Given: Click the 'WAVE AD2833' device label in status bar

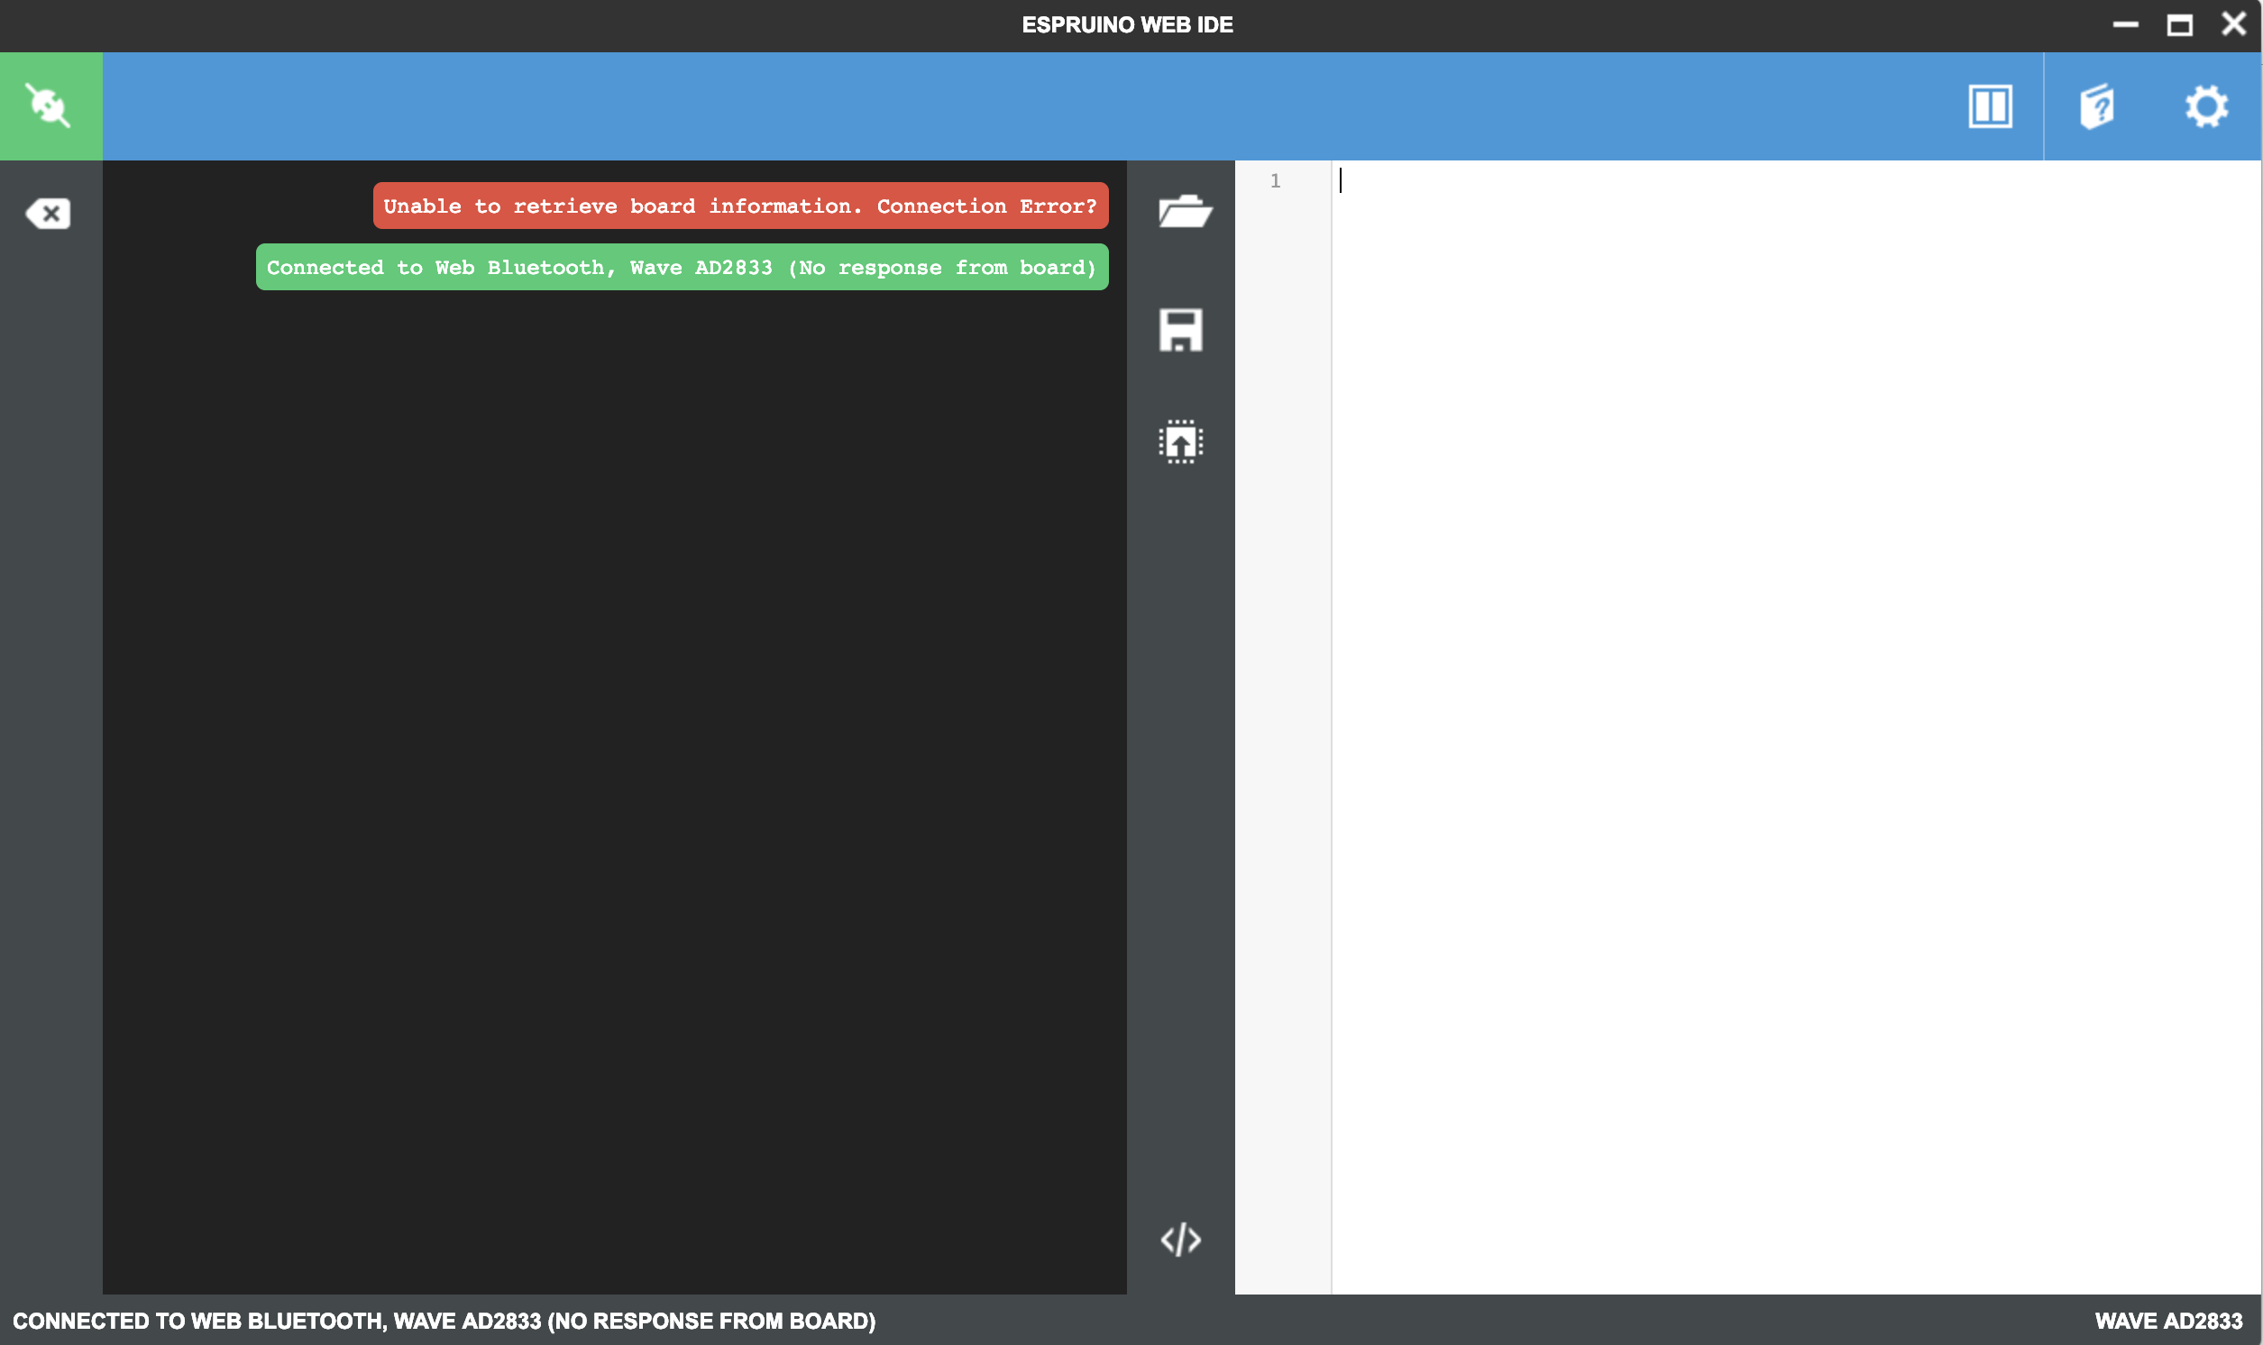Looking at the screenshot, I should coord(2167,1321).
